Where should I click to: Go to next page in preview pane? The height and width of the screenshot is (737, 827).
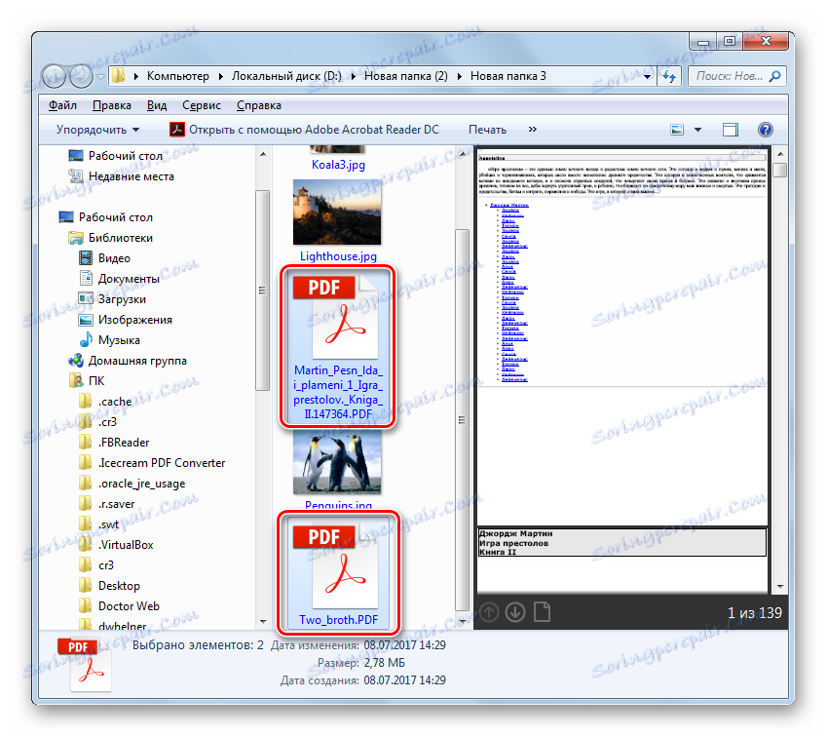515,612
